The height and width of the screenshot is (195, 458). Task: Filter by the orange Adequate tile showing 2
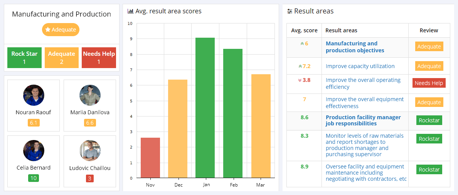pos(62,58)
